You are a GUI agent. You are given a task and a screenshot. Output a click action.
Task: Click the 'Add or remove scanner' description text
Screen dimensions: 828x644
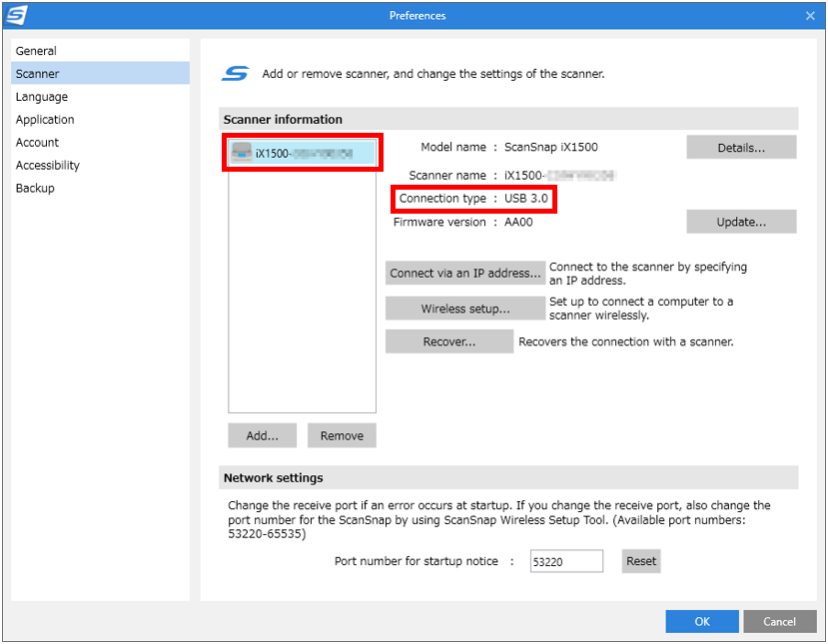[x=433, y=73]
